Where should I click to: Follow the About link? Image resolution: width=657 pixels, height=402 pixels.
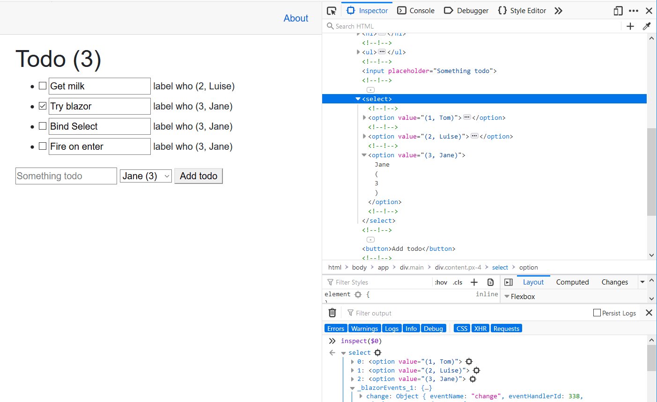296,18
